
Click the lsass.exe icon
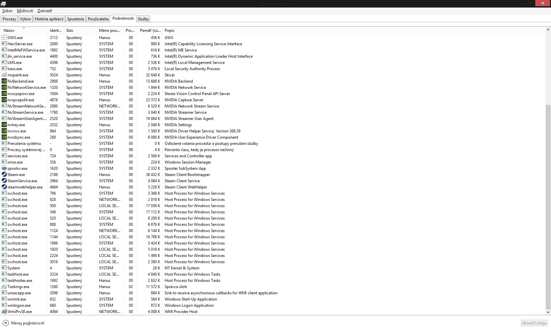tap(4, 69)
